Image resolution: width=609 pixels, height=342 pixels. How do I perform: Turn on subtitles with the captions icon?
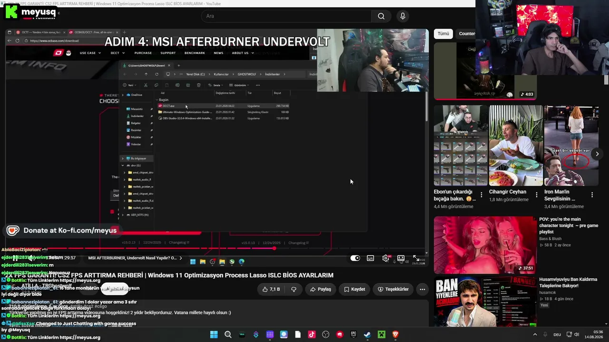click(x=370, y=258)
